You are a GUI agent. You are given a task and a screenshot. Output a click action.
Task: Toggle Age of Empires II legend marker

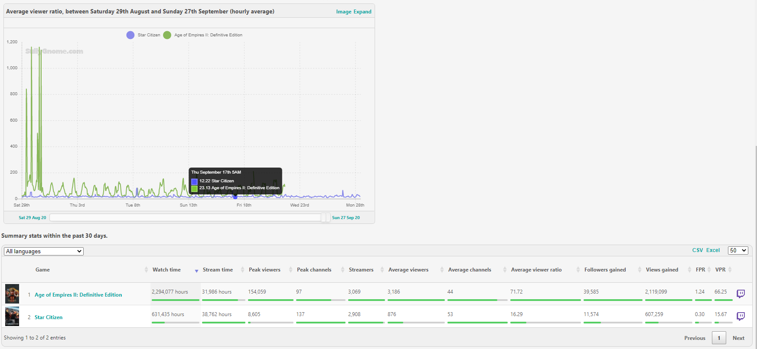(167, 35)
